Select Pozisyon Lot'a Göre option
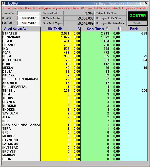 click(110, 18)
